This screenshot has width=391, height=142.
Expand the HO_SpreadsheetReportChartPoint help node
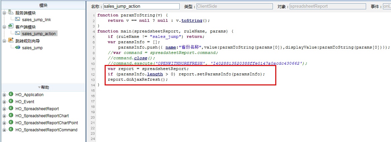click(4, 123)
